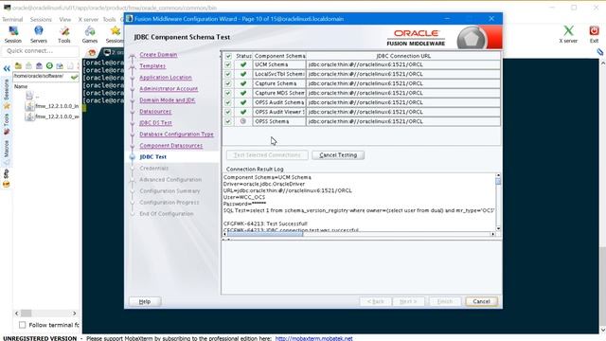Go to Component Datasources step

pyautogui.click(x=171, y=145)
